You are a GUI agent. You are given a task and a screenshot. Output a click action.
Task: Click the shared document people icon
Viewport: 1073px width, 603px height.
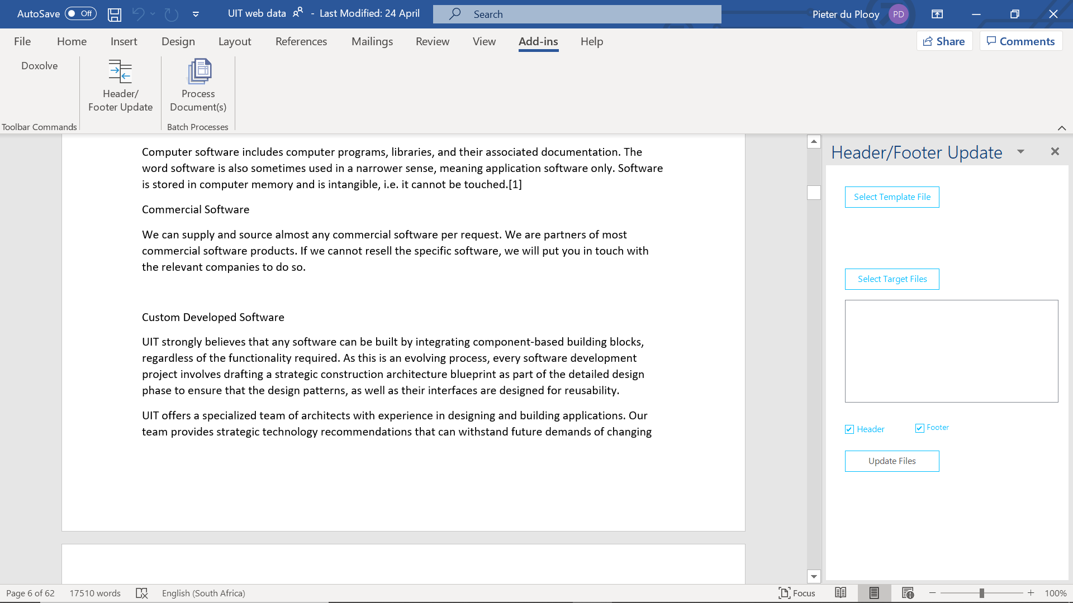pos(298,12)
